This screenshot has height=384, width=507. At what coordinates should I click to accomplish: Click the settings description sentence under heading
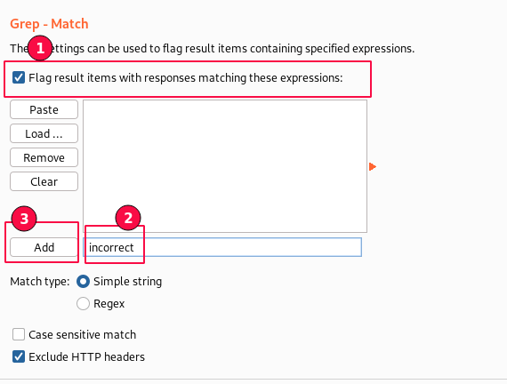212,49
